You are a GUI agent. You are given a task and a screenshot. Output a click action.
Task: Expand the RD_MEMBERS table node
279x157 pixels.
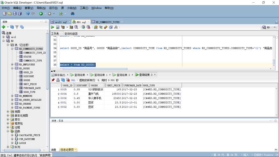[x=12, y=96]
